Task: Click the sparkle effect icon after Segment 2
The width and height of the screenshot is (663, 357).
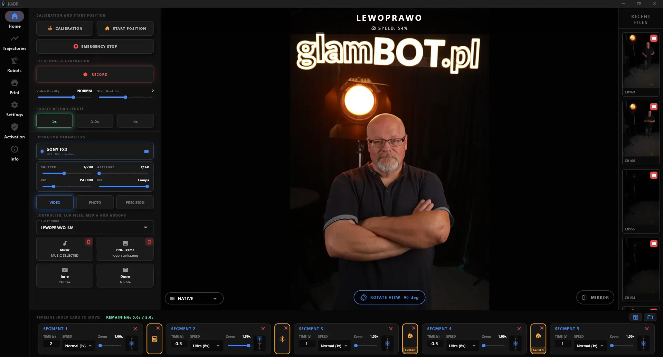Action: tap(282, 339)
